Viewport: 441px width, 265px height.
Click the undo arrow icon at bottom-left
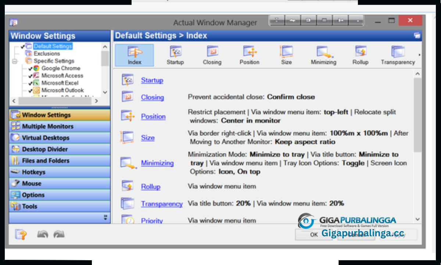(x=43, y=234)
